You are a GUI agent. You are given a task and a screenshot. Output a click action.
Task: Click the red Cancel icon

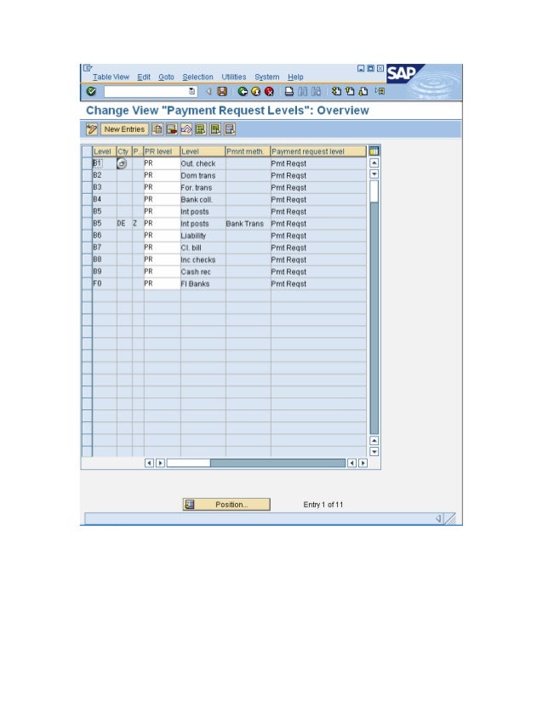[269, 91]
